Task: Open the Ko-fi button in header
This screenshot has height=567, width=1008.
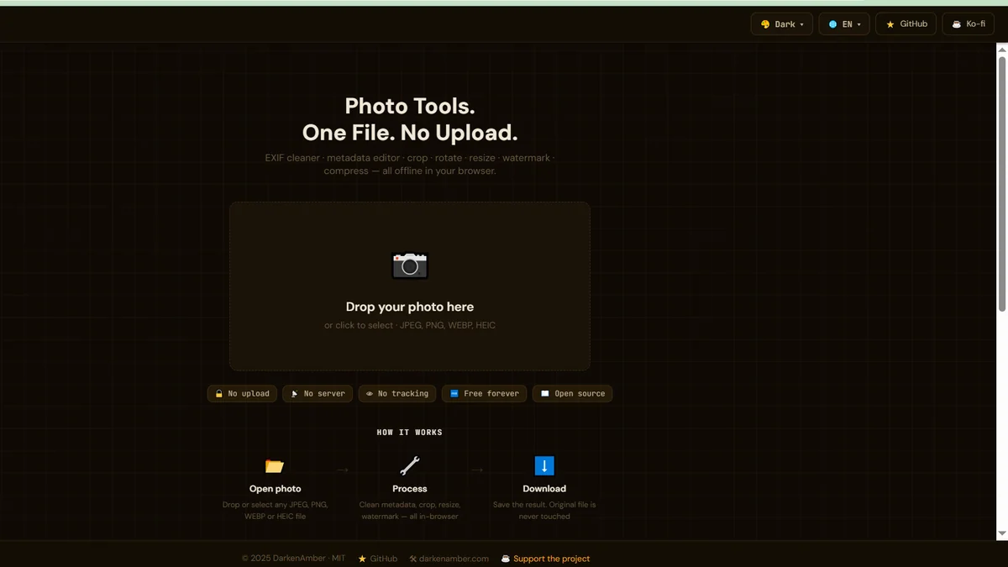Action: pos(968,24)
